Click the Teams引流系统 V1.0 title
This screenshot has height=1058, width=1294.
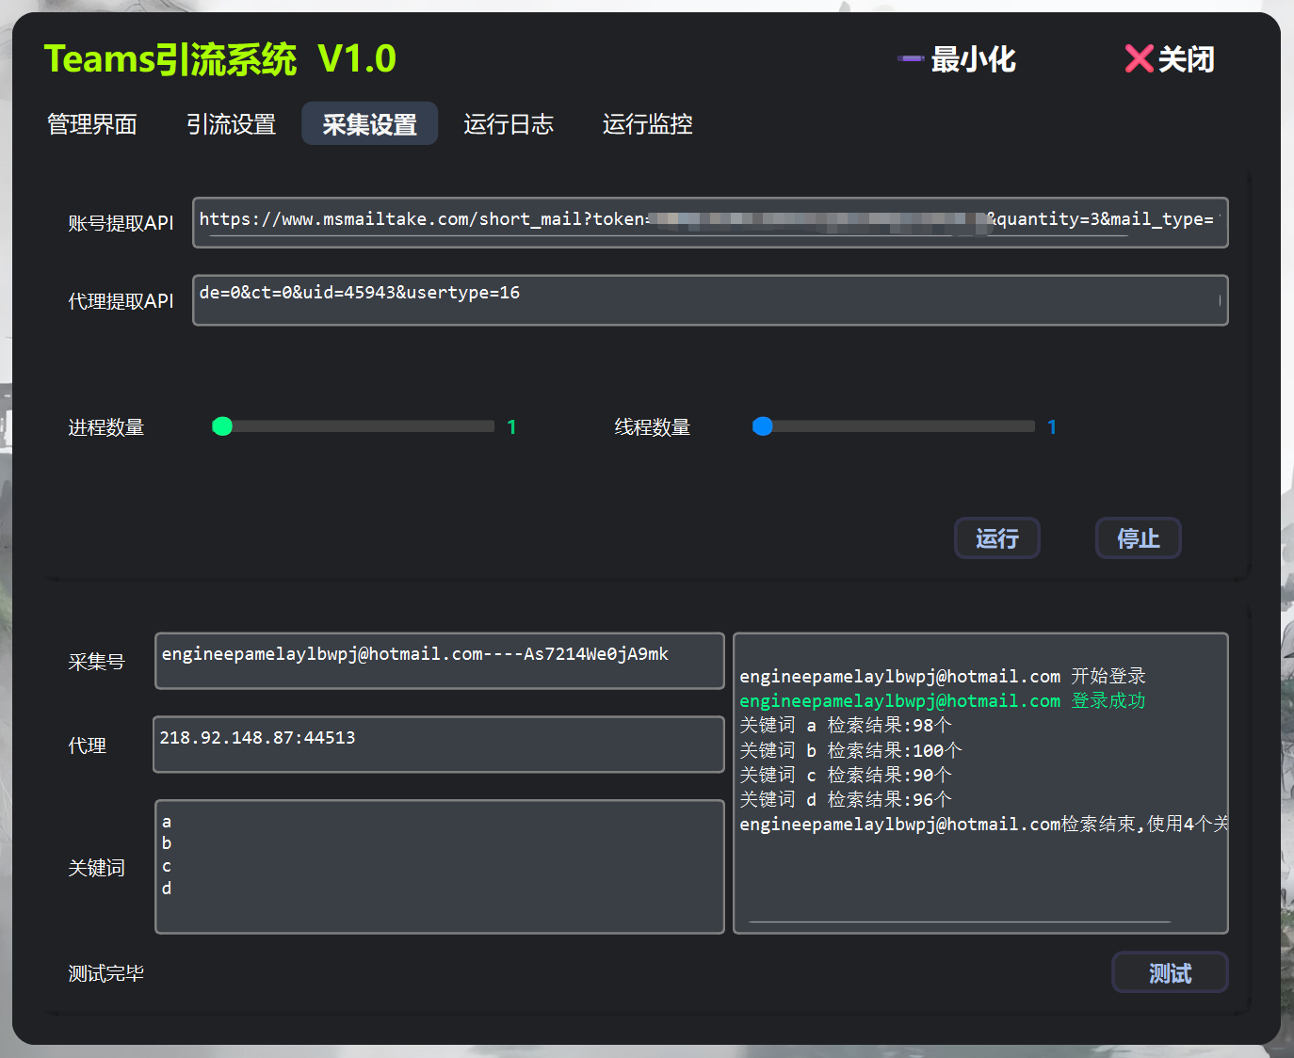(220, 58)
